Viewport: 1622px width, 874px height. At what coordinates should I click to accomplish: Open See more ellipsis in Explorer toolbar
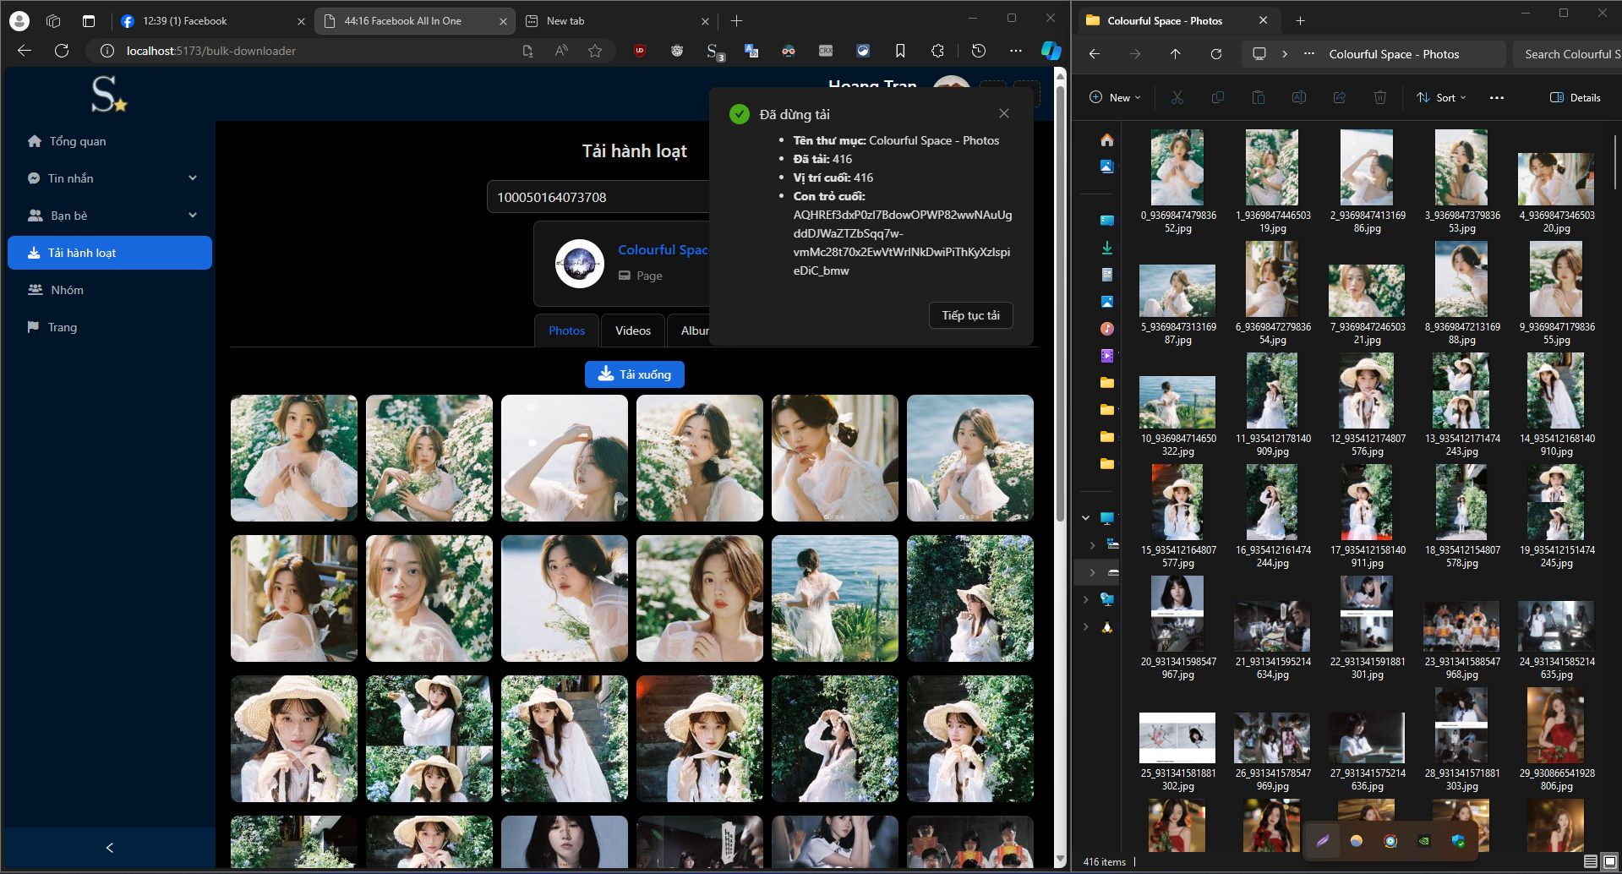[1497, 97]
